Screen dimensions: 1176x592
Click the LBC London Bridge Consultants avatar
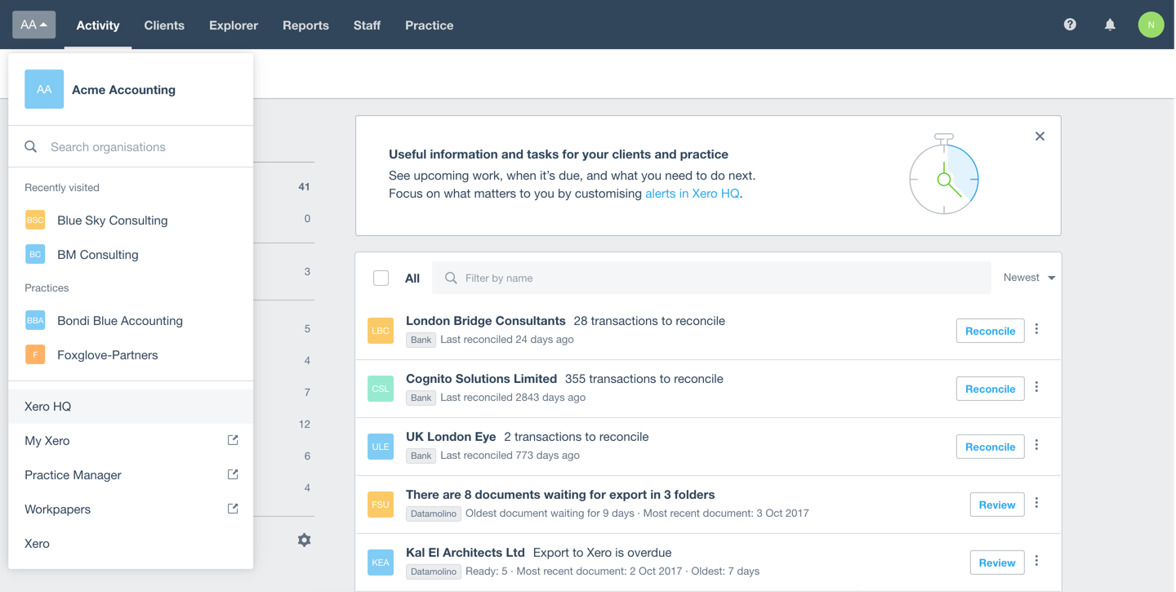381,331
